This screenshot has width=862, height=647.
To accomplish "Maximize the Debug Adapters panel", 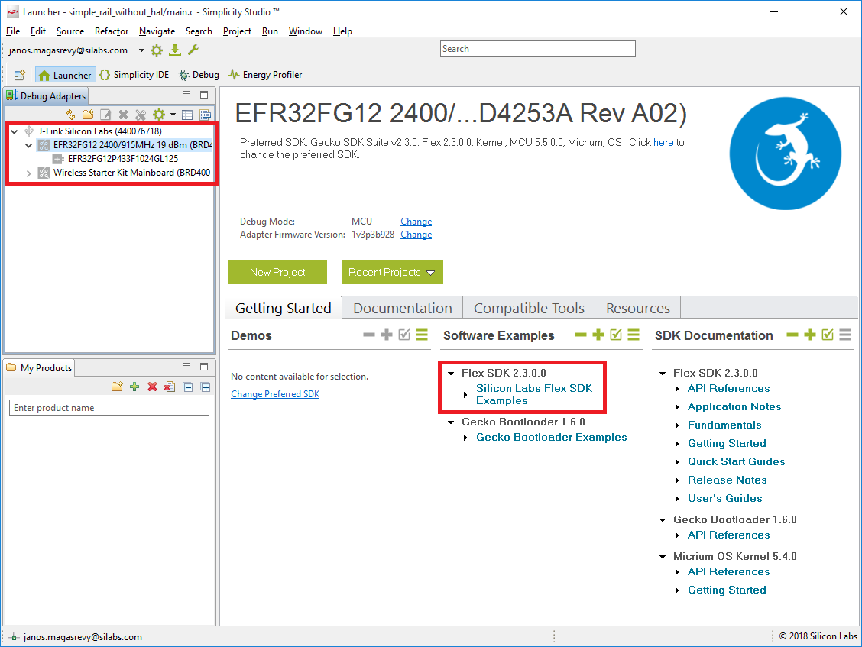I will click(204, 95).
